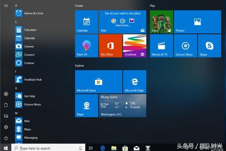
Task: Open Settings gear in Start sidebar
Action: pos(6,127)
